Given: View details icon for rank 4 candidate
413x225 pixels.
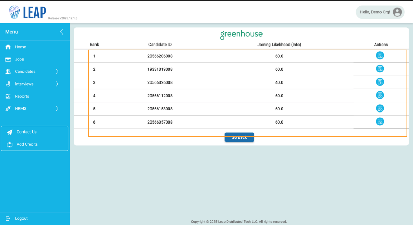Looking at the screenshot, I should 380,95.
